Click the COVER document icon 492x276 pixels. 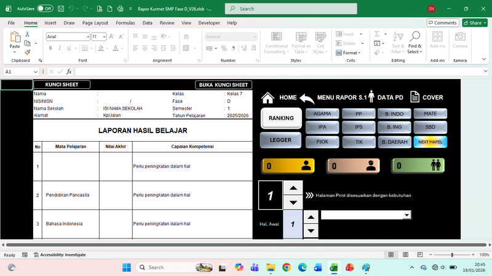(415, 98)
